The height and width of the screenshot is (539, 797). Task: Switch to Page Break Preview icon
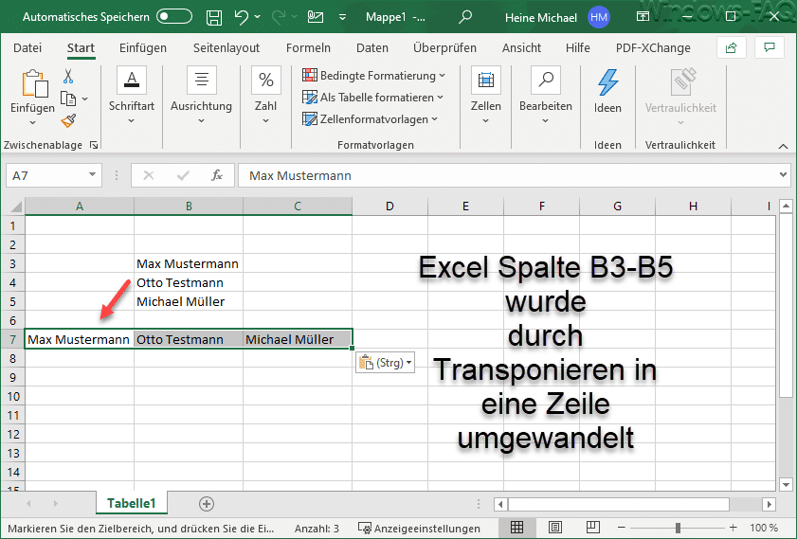click(x=592, y=528)
